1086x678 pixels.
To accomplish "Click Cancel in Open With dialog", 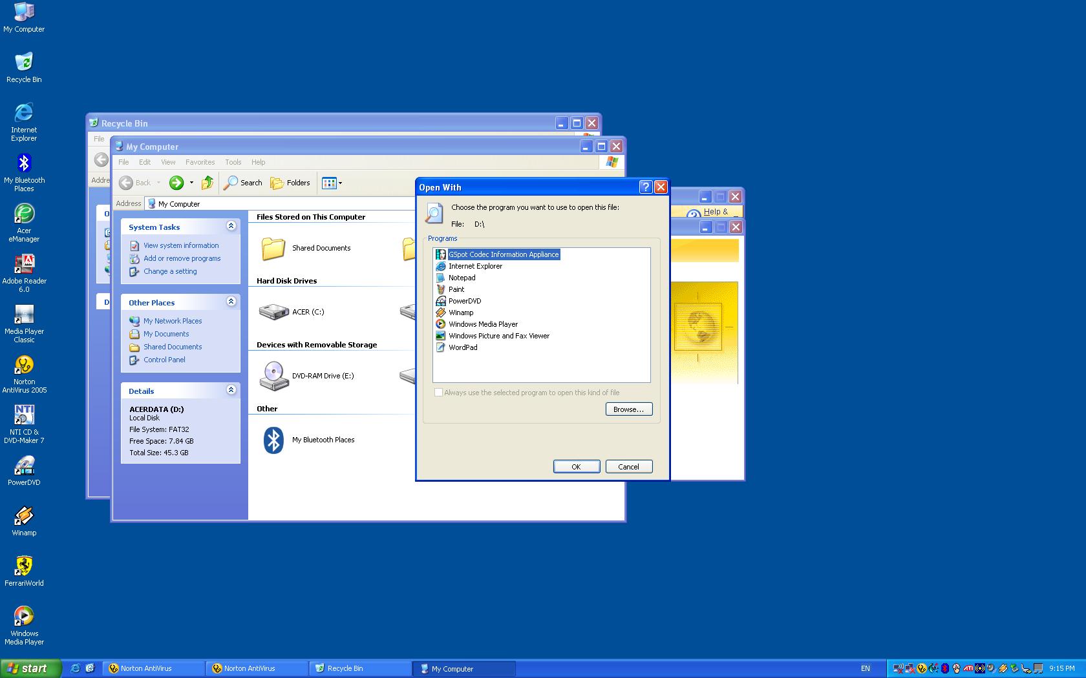I will coord(629,466).
